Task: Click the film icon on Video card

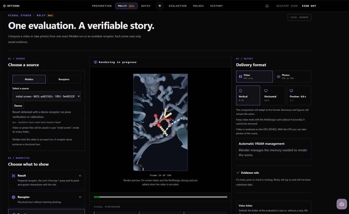Action: [x=240, y=77]
